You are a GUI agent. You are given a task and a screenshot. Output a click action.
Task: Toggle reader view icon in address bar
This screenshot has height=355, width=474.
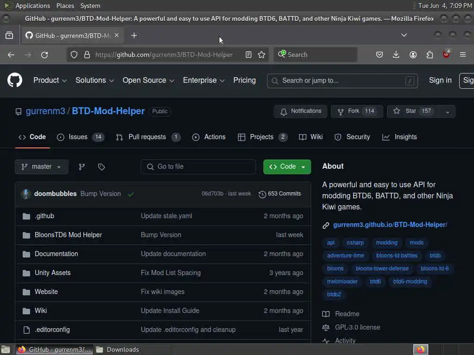pyautogui.click(x=249, y=55)
